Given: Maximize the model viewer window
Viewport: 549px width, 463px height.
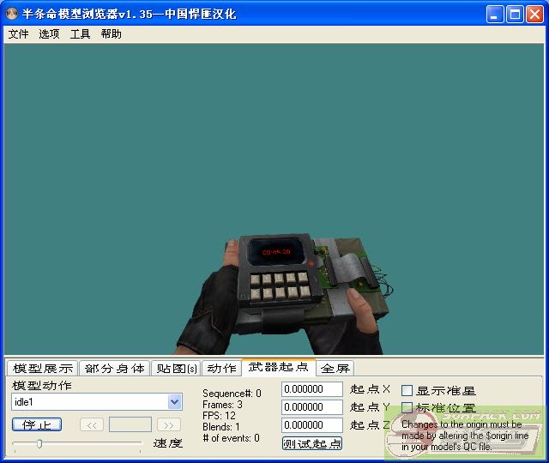Looking at the screenshot, I should 515,15.
